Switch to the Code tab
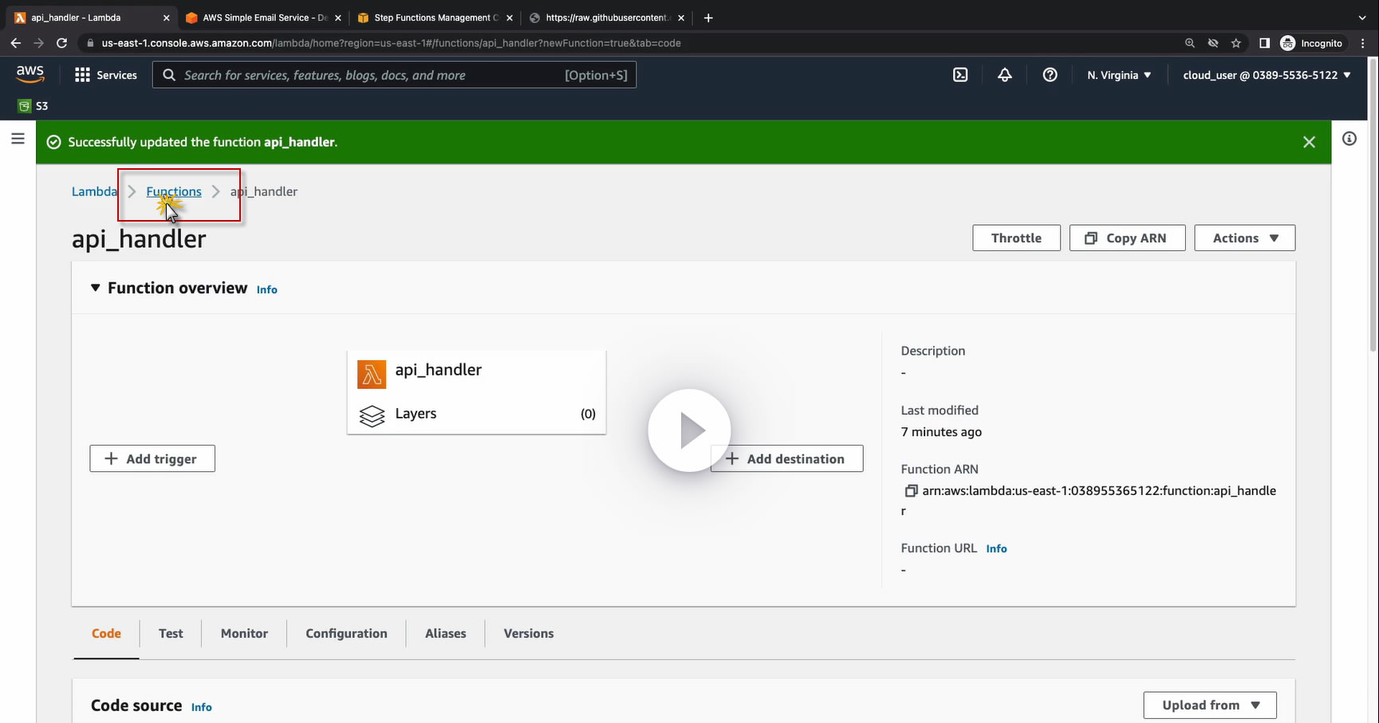Image resolution: width=1379 pixels, height=723 pixels. tap(106, 634)
